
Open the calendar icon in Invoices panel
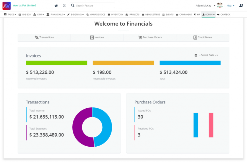point(195,55)
